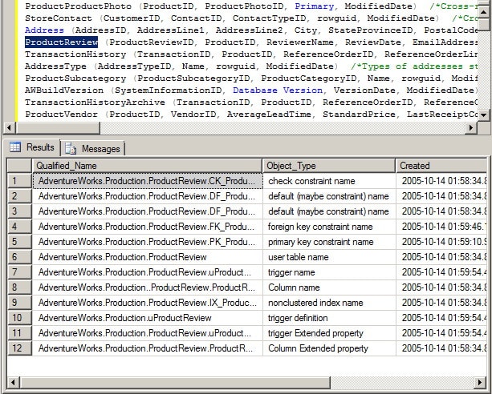Screen dimensions: 492x394
Task: Select the 'user table name' cell
Action: (x=329, y=257)
